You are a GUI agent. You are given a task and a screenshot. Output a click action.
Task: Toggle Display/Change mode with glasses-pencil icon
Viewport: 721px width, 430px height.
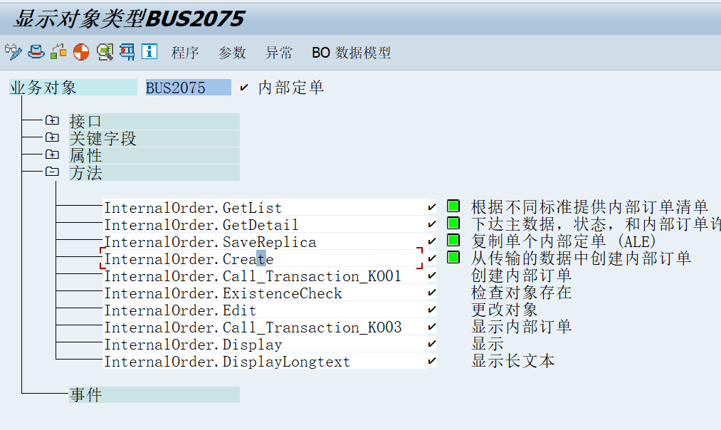click(13, 52)
